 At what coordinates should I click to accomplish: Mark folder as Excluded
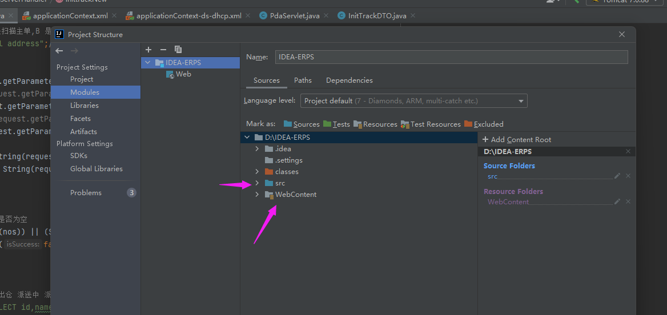[x=484, y=124]
